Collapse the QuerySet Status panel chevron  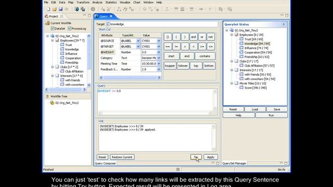pyautogui.click(x=284, y=24)
